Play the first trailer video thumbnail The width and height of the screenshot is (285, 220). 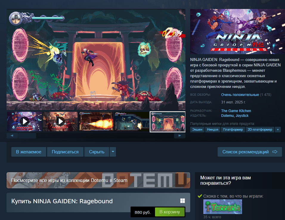click(x=24, y=121)
